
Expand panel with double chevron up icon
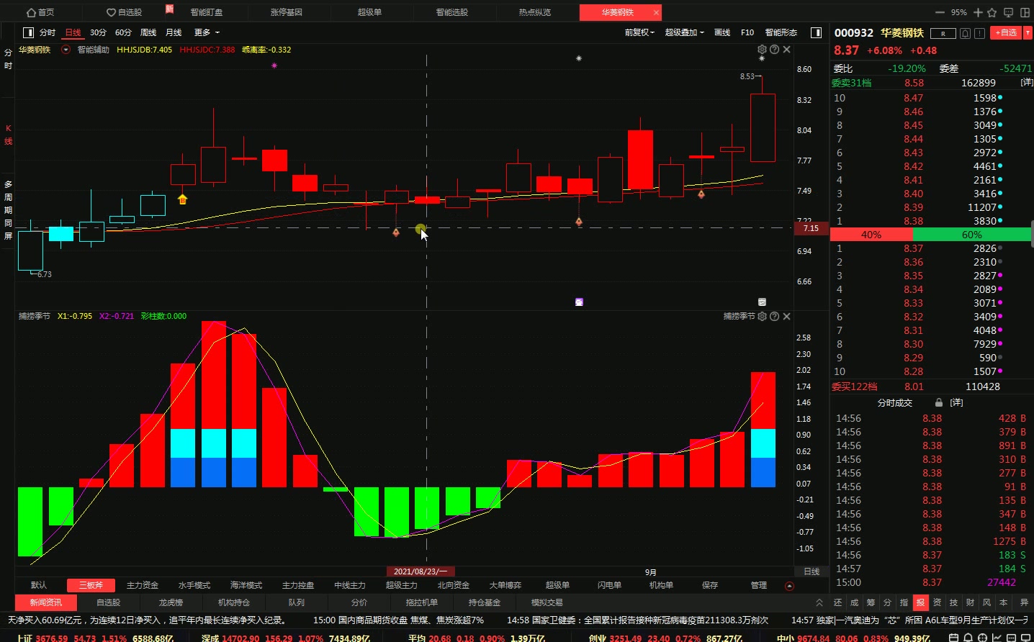(819, 602)
